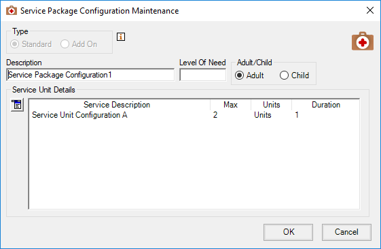381x249 pixels.
Task: Click the Duration column header
Action: 325,105
